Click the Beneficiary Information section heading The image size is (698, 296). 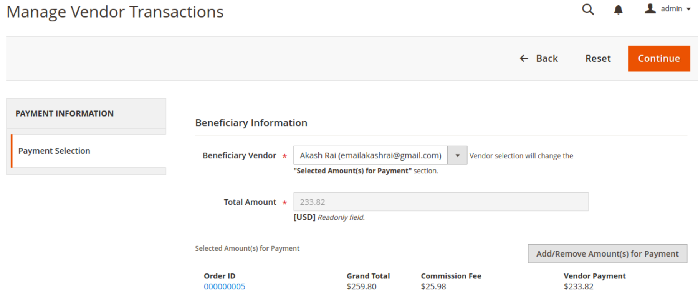point(251,123)
